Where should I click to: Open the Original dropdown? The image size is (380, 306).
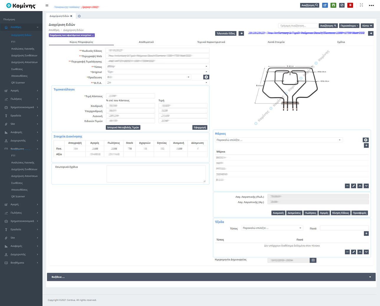[157, 72]
